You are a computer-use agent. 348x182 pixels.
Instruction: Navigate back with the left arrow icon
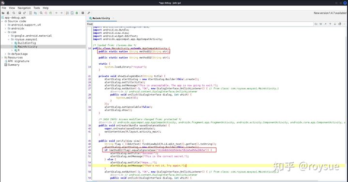pos(57,13)
